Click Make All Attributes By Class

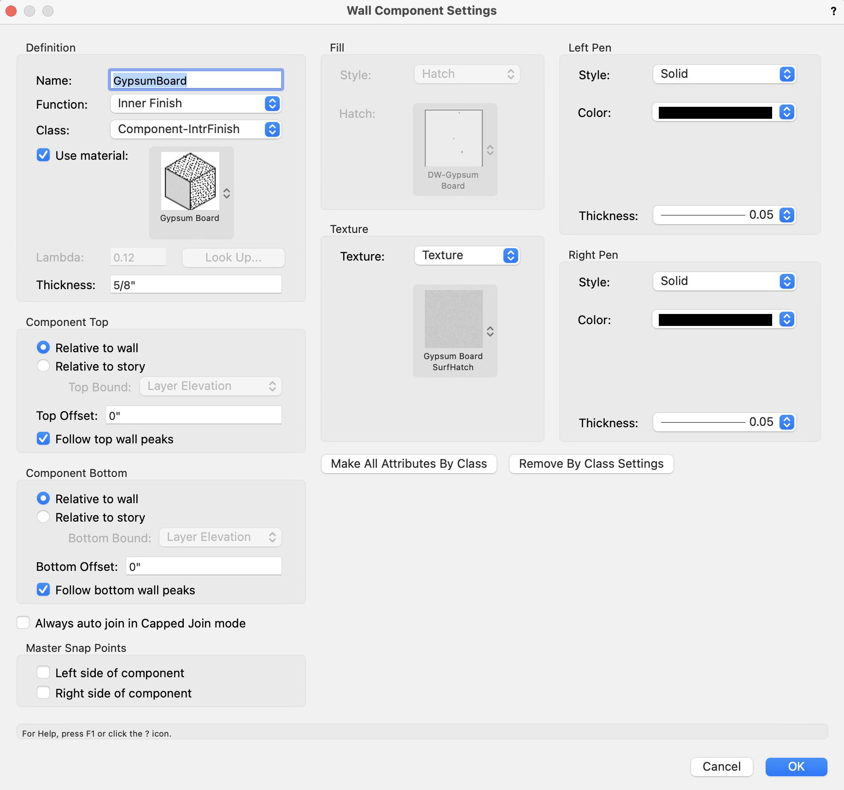coord(409,464)
